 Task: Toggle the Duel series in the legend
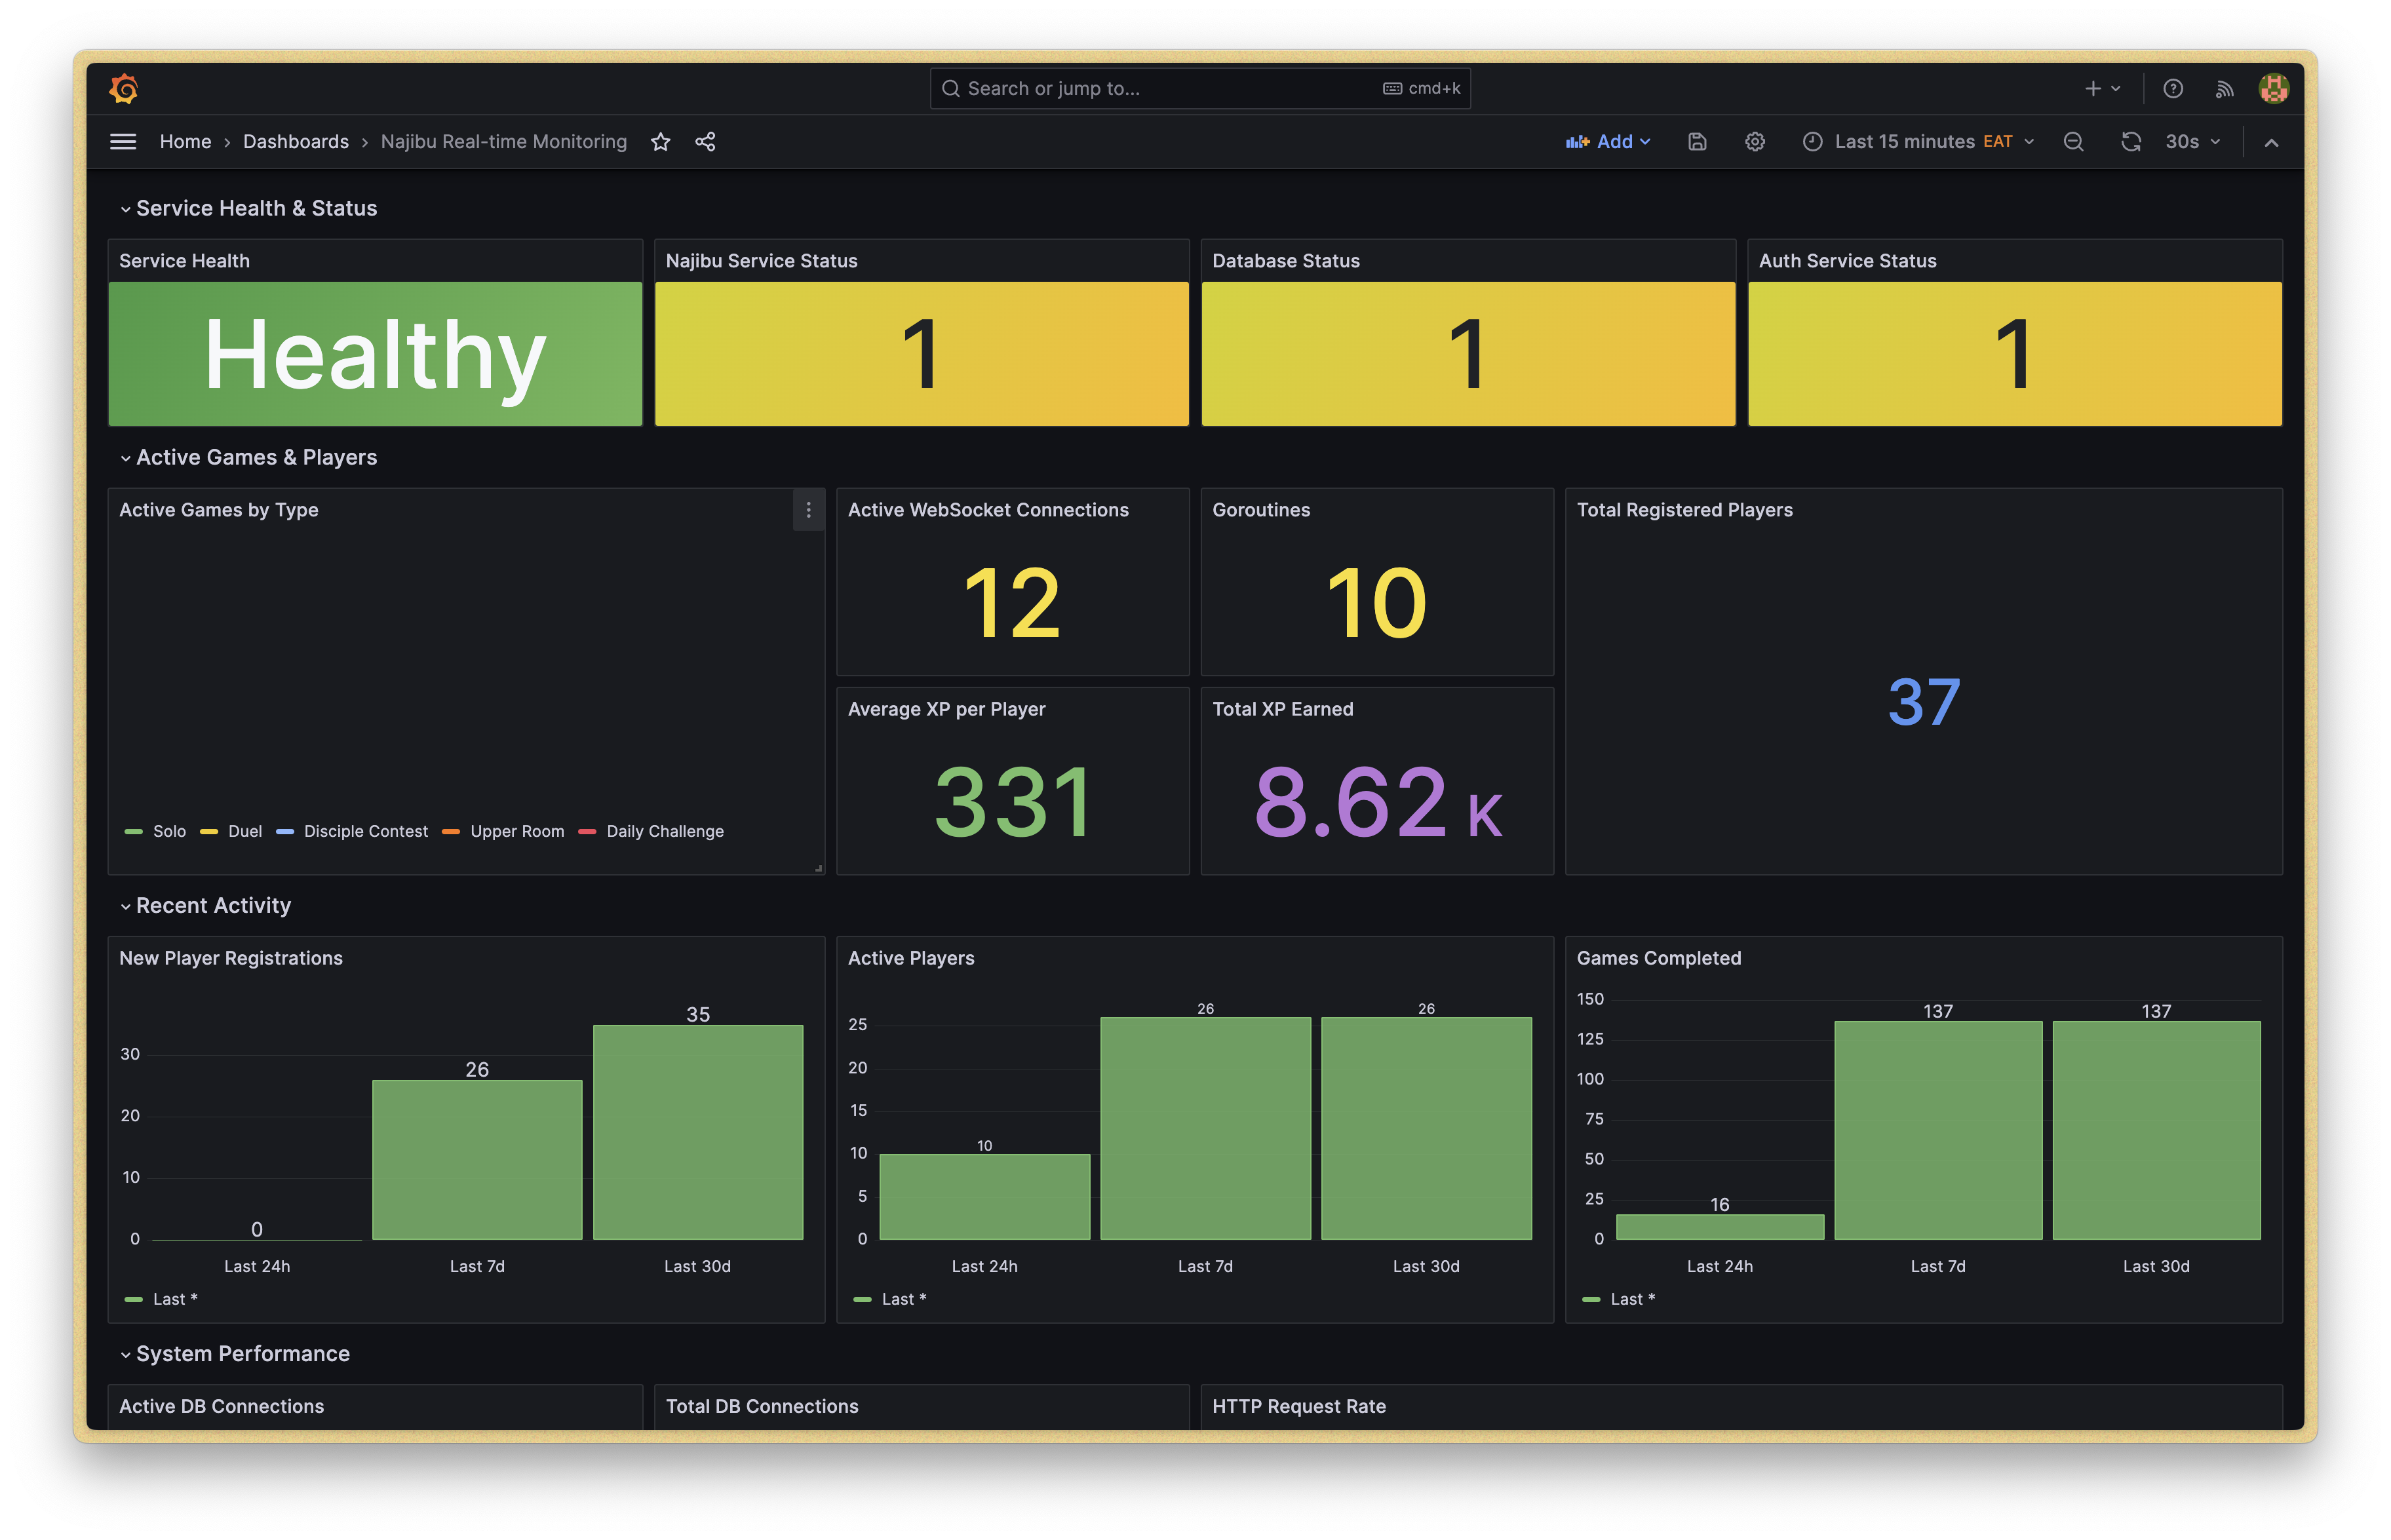[245, 831]
